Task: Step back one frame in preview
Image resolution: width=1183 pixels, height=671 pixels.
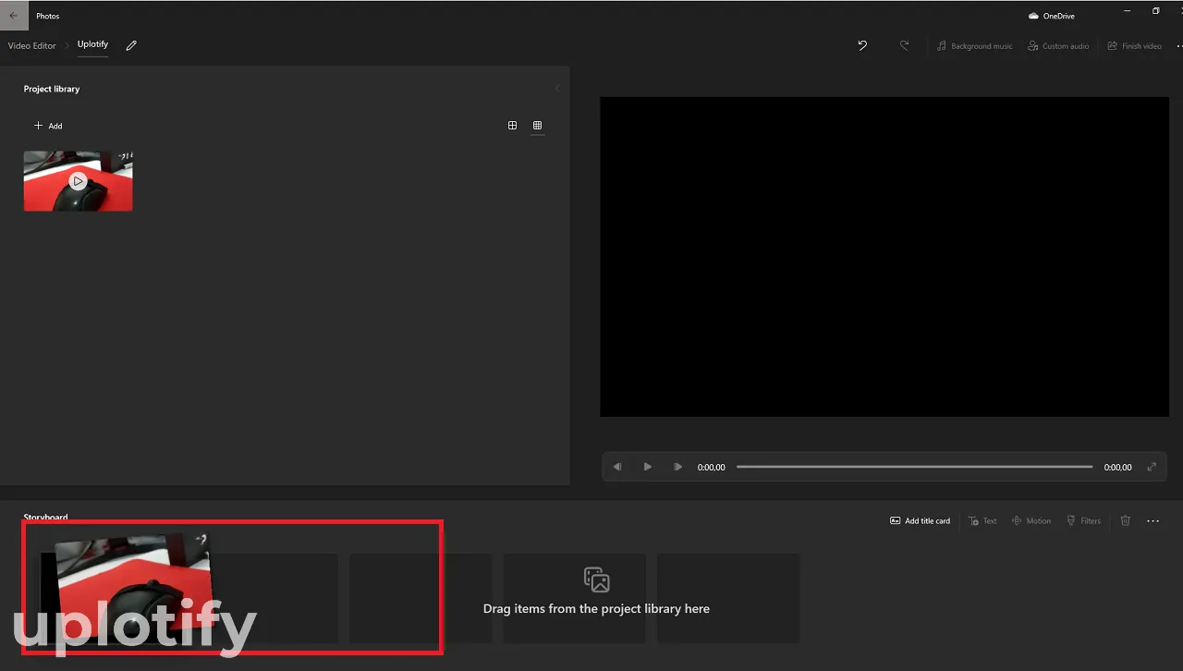Action: [x=617, y=467]
